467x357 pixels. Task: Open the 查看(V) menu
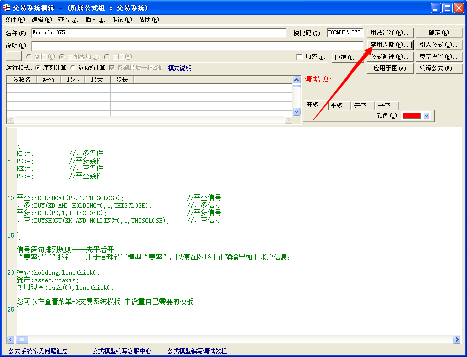pos(68,20)
